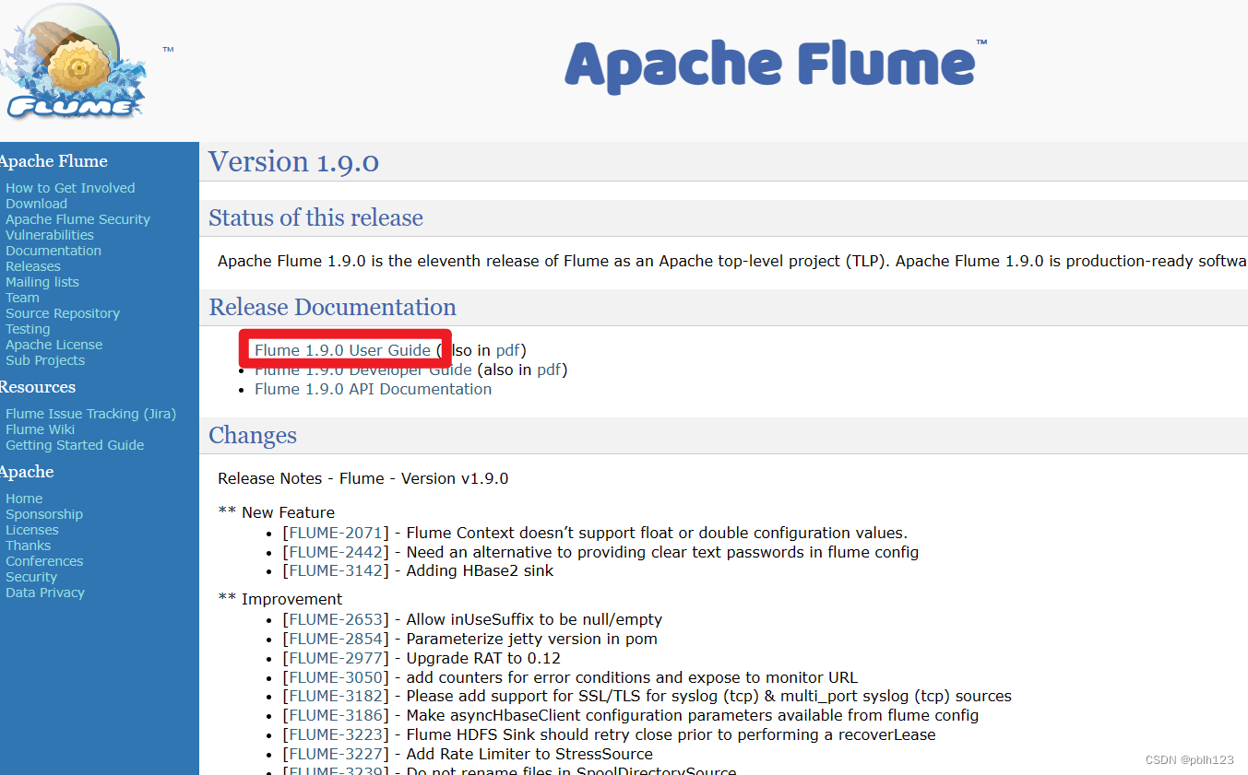
Task: Open Flume 1.9.0 API Documentation link
Action: 374,389
